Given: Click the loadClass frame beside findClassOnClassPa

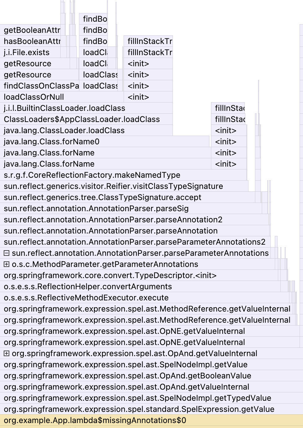Looking at the screenshot, I should tap(99, 86).
